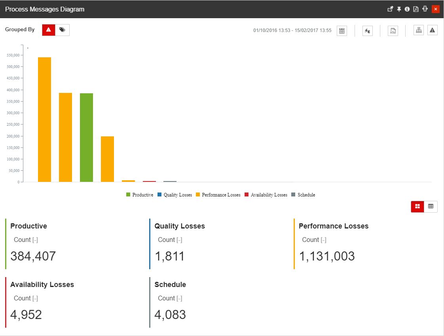Export data to XLS file

coord(393,31)
